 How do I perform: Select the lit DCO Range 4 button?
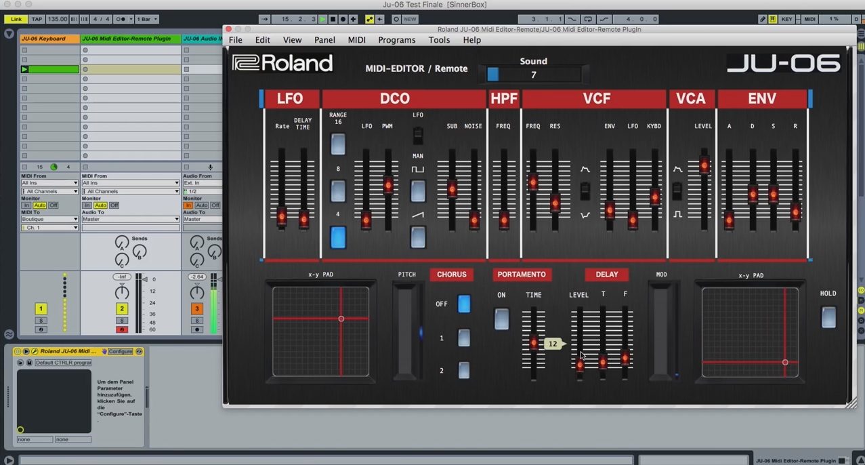pyautogui.click(x=337, y=238)
